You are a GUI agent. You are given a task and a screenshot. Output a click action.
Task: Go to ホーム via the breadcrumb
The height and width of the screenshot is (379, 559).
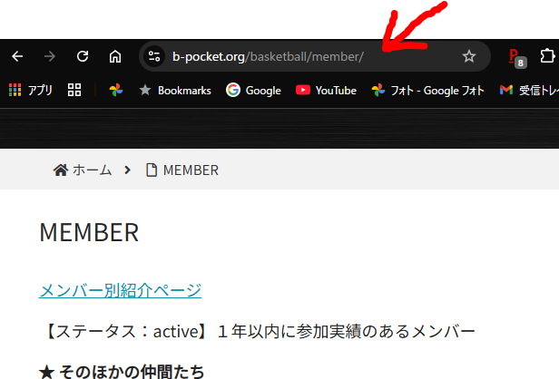83,170
